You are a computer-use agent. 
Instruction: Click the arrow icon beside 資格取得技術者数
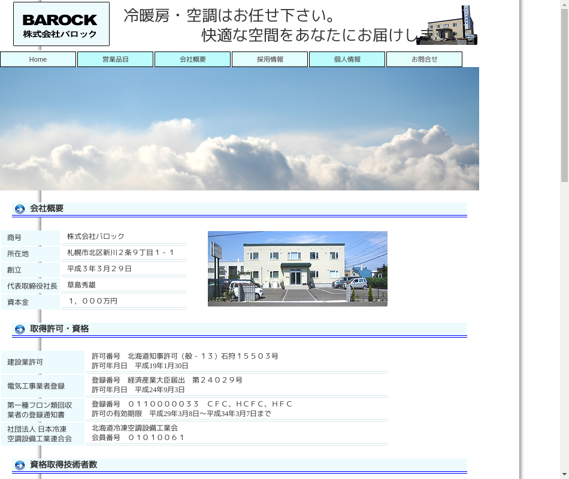click(20, 465)
